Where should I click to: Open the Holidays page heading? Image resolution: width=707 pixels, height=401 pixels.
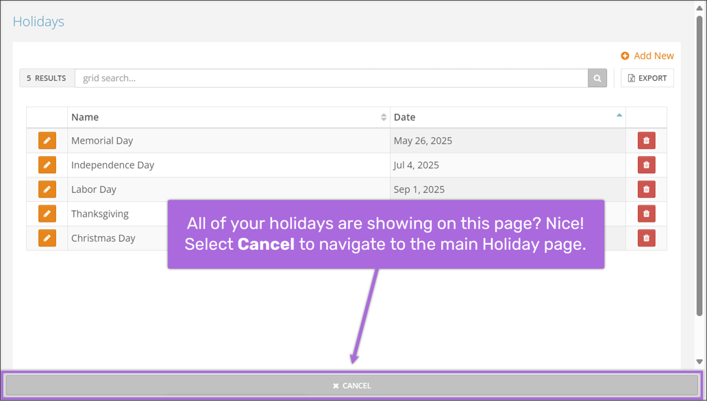38,21
